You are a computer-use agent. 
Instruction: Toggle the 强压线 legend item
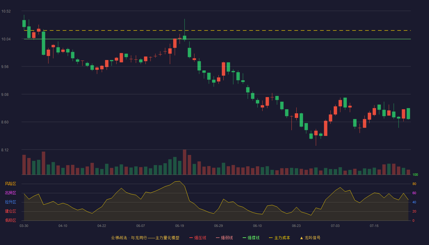[198, 238]
